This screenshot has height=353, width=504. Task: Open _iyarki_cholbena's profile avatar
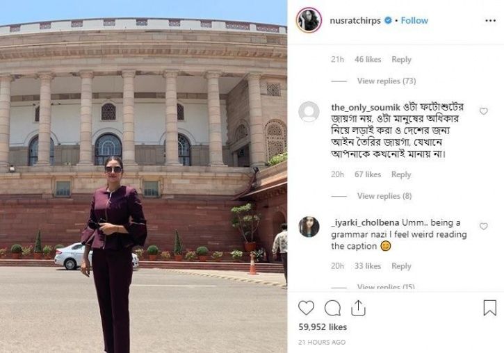click(x=309, y=227)
